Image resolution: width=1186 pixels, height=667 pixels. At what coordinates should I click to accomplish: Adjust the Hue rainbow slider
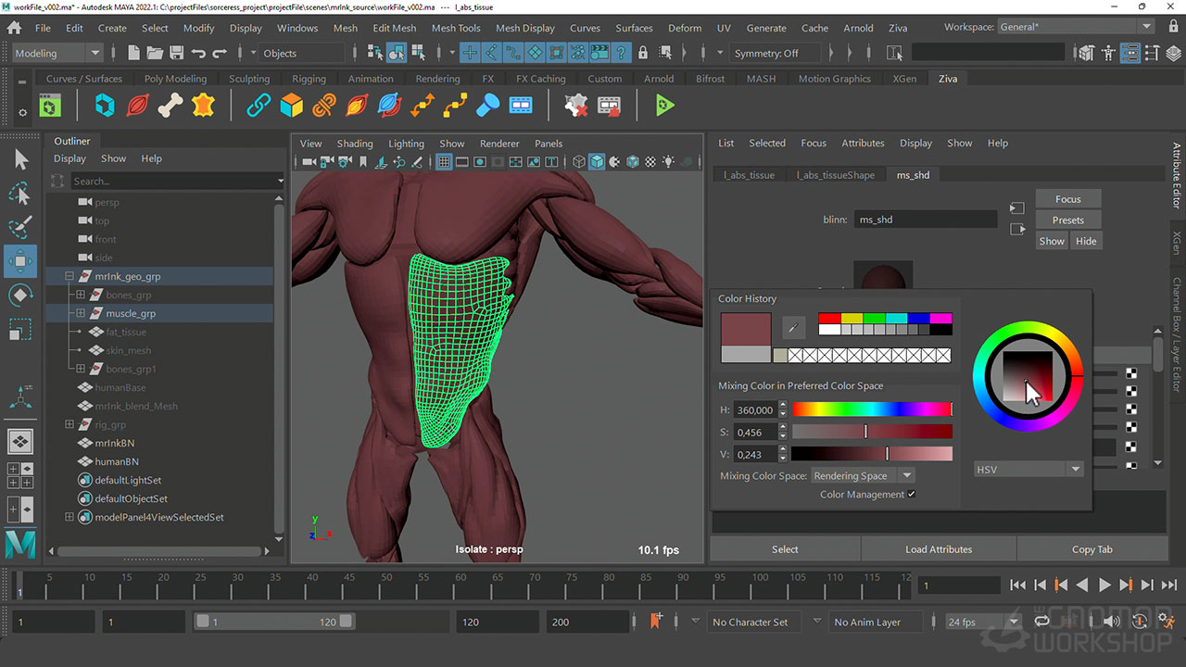click(871, 409)
